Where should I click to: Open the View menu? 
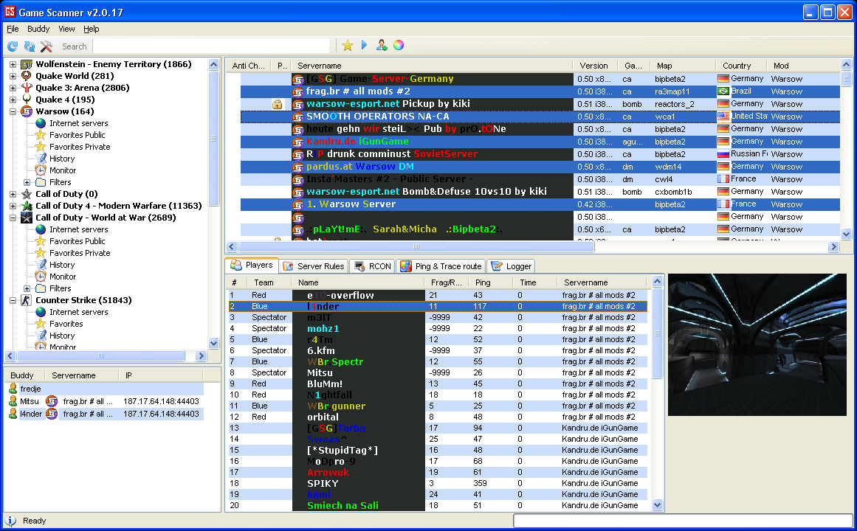(x=66, y=29)
